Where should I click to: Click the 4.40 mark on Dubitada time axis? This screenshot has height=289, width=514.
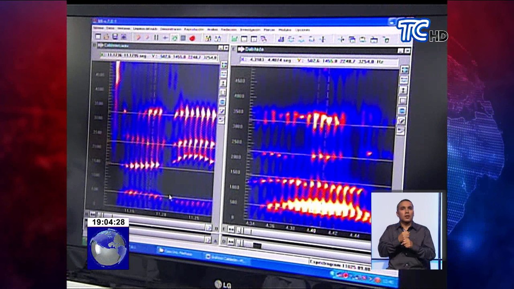(x=310, y=230)
